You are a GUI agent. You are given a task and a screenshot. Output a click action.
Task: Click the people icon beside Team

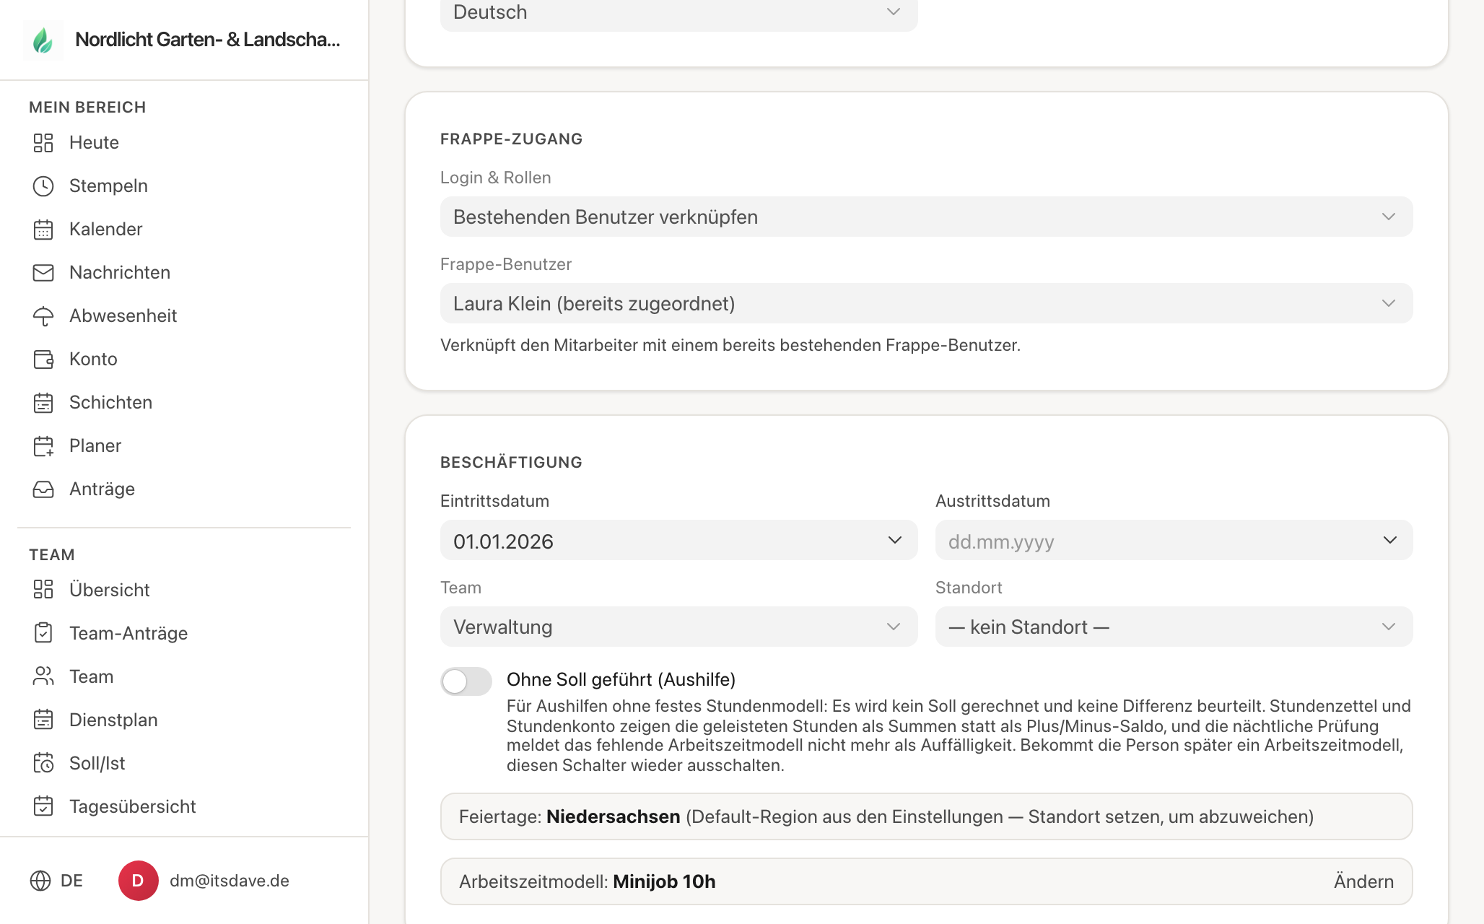click(43, 676)
